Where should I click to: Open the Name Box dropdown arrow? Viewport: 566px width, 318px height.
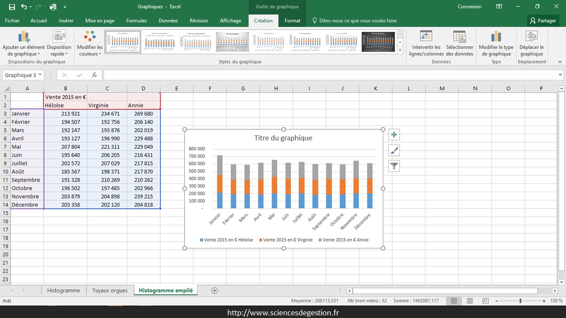point(40,75)
